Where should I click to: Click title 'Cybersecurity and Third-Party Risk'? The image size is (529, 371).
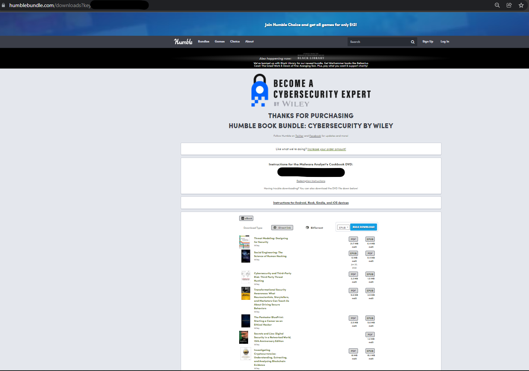pyautogui.click(x=273, y=277)
